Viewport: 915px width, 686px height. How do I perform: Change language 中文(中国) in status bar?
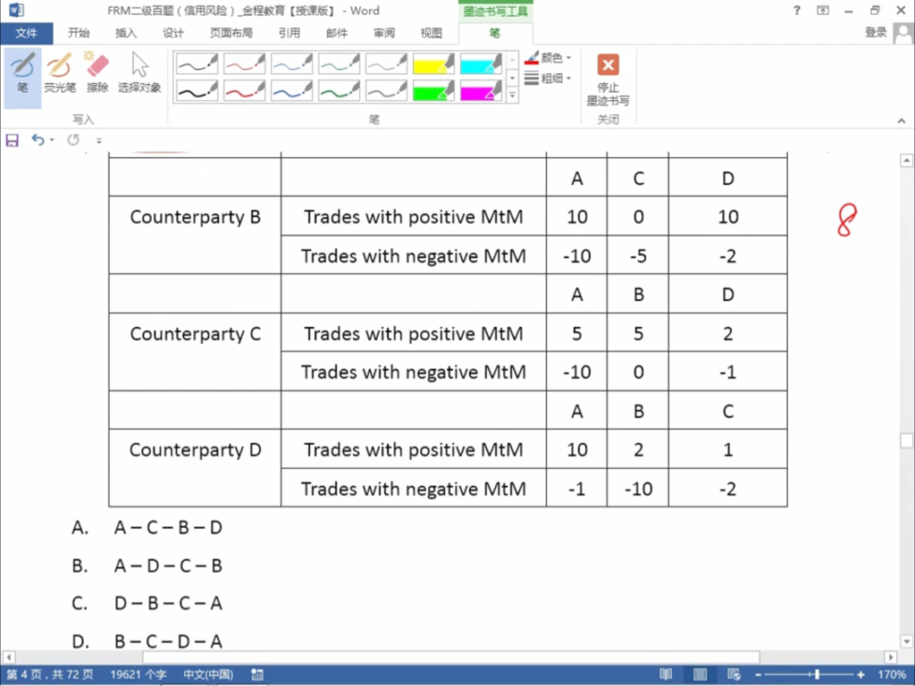pyautogui.click(x=208, y=675)
